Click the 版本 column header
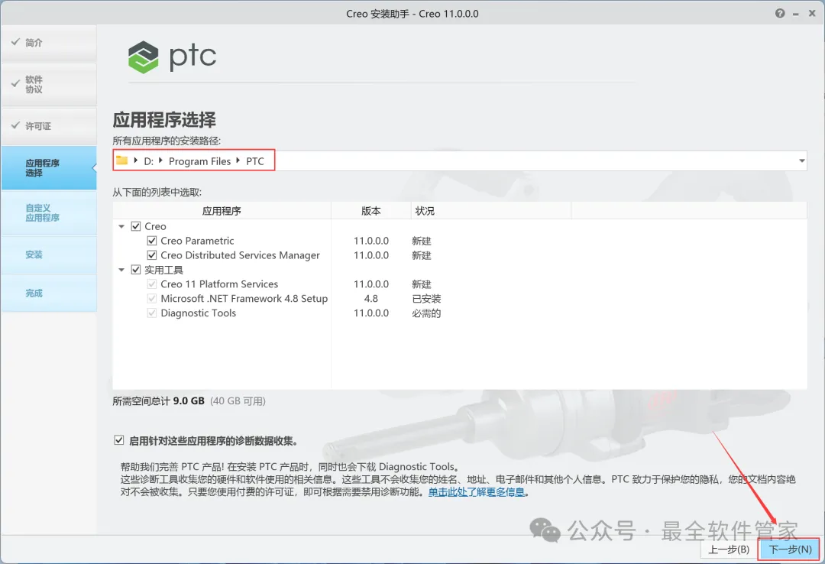825x564 pixels. tap(371, 211)
